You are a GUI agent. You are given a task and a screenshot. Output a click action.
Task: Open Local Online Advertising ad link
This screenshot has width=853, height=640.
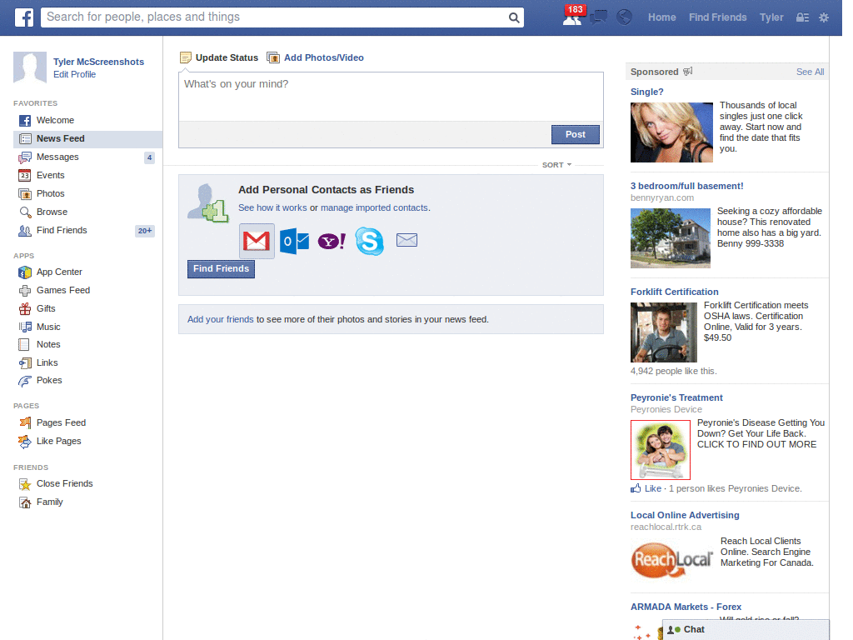tap(685, 515)
